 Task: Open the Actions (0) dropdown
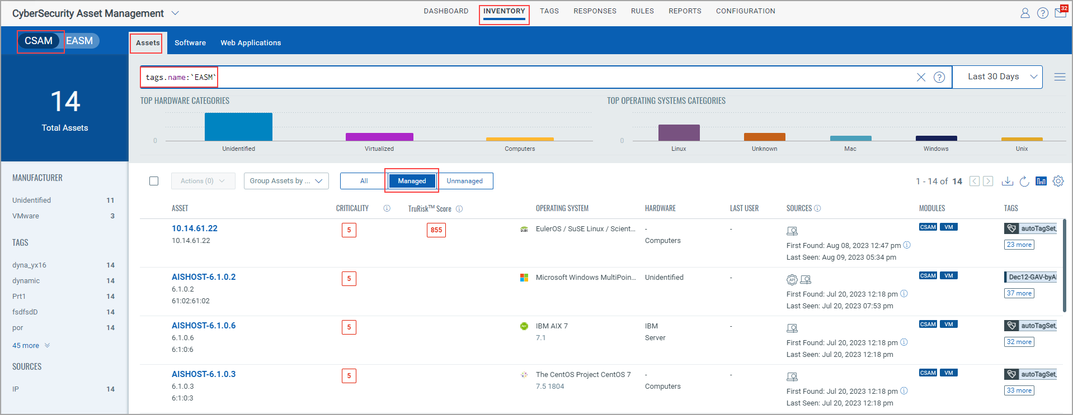click(203, 181)
